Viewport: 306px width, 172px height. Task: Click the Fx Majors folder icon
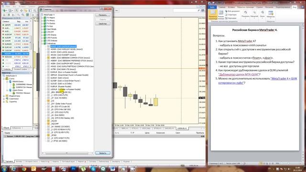point(45,18)
